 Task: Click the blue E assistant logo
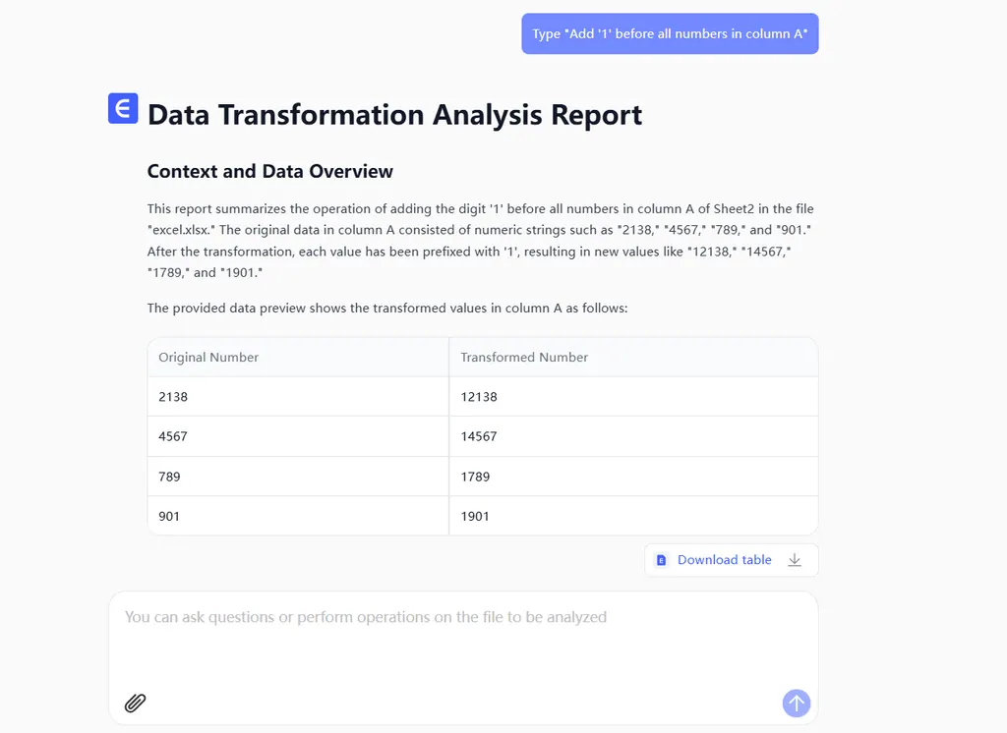click(123, 108)
